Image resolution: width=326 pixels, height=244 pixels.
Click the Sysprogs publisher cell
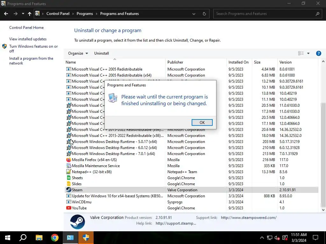(x=175, y=202)
